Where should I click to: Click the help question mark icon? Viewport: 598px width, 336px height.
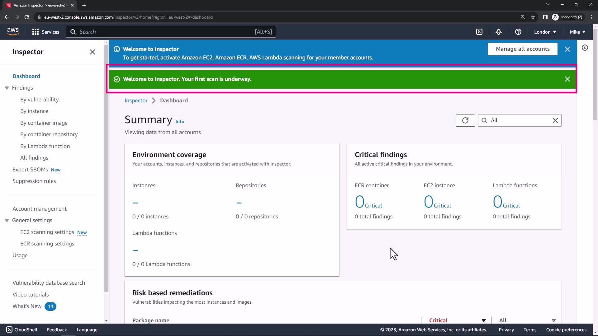click(x=518, y=32)
